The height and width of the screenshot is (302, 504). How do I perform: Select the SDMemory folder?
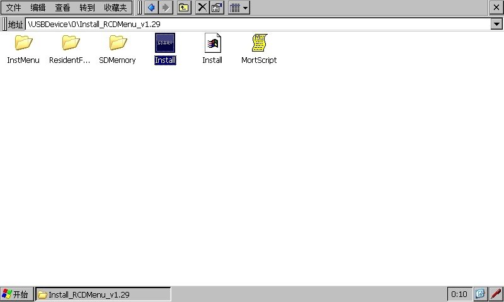tap(117, 43)
